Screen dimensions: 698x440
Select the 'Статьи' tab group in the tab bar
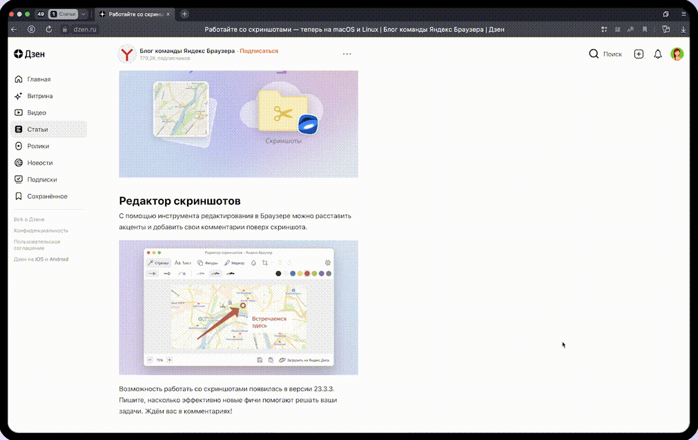point(64,14)
